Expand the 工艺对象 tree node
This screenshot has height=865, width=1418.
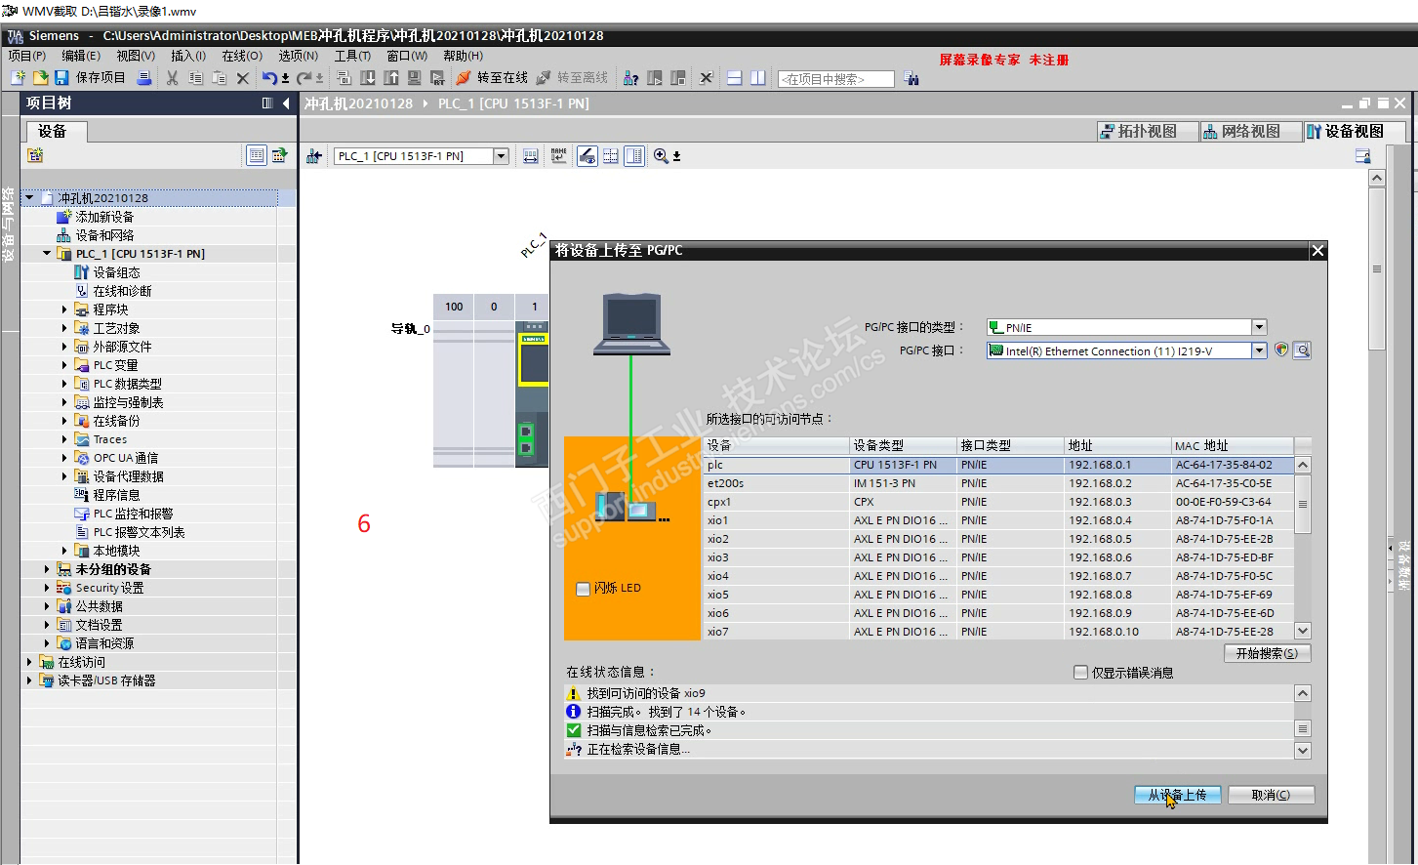click(64, 328)
